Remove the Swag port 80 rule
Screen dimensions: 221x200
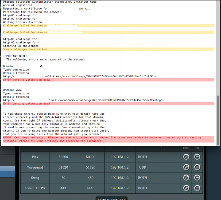click(x=197, y=178)
